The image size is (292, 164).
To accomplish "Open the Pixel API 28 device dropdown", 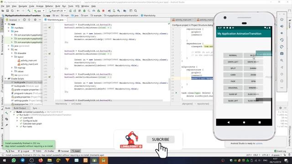I will click(57, 11).
